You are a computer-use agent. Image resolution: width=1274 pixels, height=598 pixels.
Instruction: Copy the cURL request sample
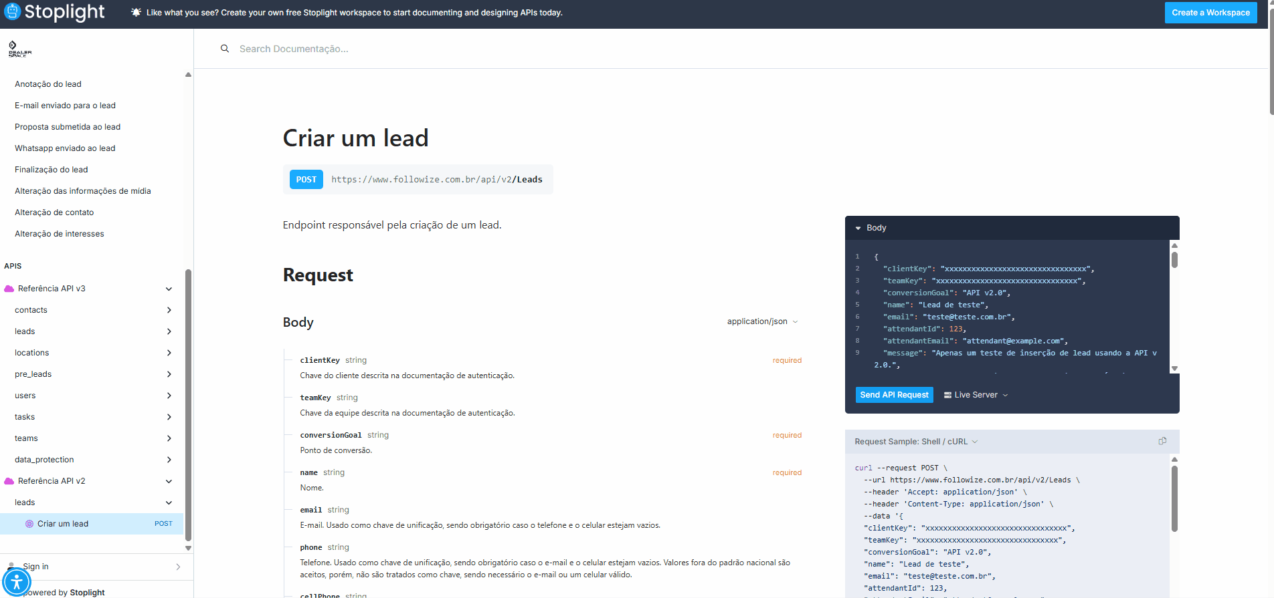[x=1162, y=441]
